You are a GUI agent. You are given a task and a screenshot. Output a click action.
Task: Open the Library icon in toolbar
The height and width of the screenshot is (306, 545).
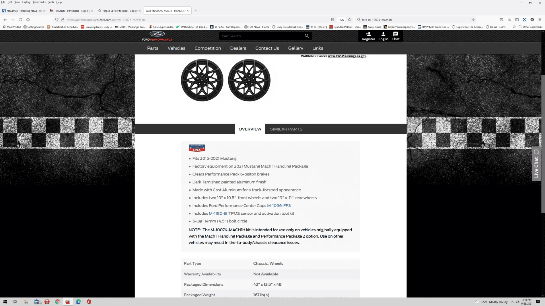tap(509, 20)
